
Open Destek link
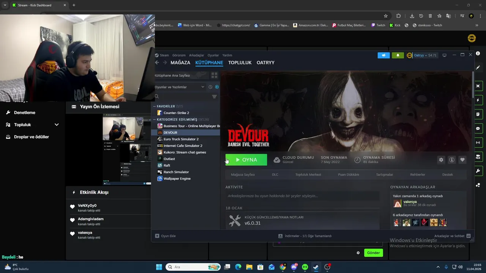click(448, 174)
